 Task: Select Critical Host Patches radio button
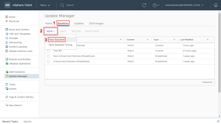click(48, 61)
